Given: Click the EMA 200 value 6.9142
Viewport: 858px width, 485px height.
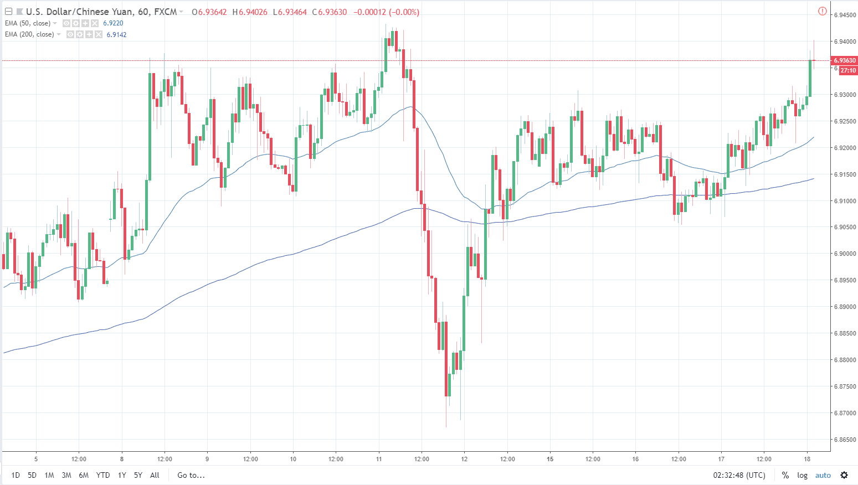Looking at the screenshot, I should pos(116,34).
